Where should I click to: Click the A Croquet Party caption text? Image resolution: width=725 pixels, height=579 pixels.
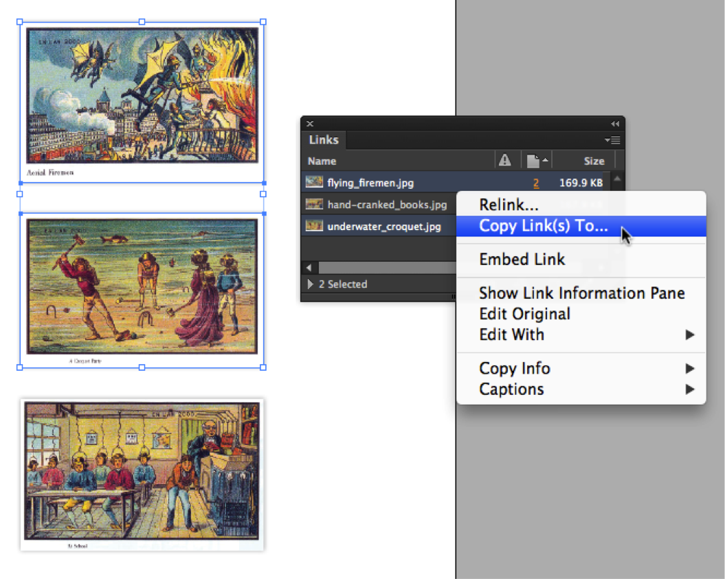[x=85, y=361]
